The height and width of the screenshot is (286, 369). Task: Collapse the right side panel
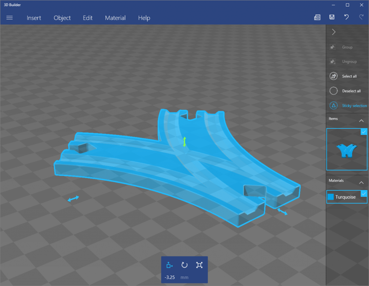[x=334, y=32]
